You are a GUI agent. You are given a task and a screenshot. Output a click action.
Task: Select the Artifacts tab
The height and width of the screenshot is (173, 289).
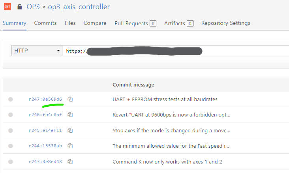tap(178, 24)
